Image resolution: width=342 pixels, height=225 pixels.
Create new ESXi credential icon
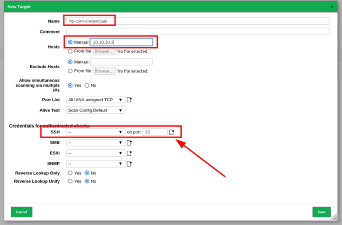pyautogui.click(x=129, y=153)
